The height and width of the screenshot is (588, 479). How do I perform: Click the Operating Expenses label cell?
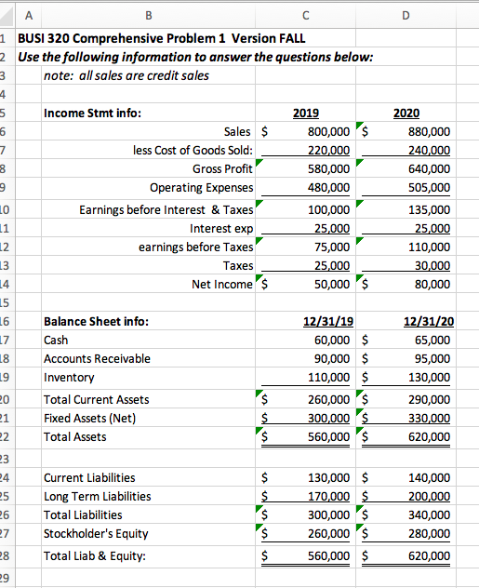[x=149, y=188]
